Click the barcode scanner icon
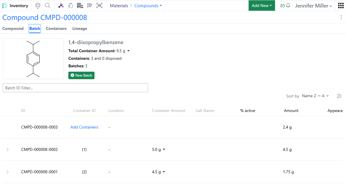The height and width of the screenshot is (188, 346). 99,6
